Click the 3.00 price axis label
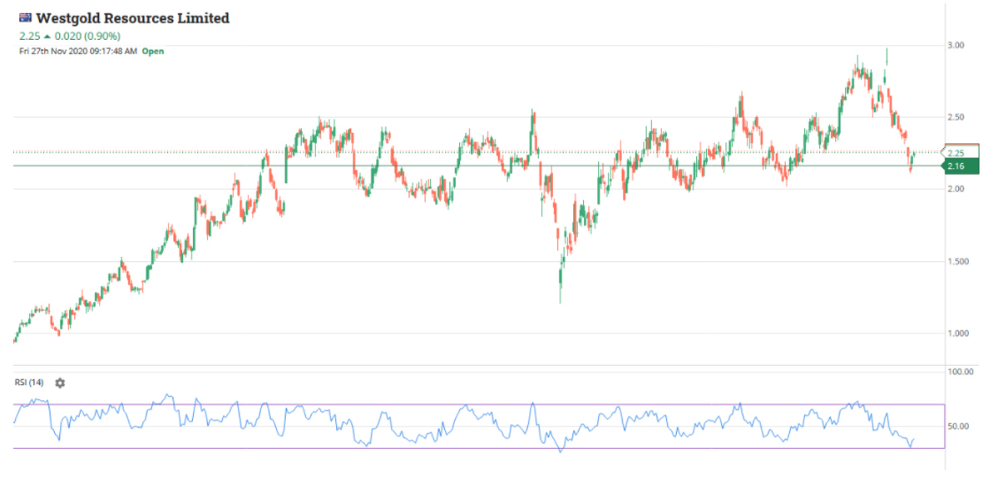The image size is (998, 479). tap(958, 45)
